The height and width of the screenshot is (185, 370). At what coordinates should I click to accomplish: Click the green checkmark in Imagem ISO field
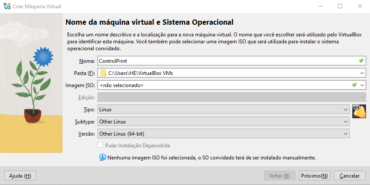tap(354, 85)
